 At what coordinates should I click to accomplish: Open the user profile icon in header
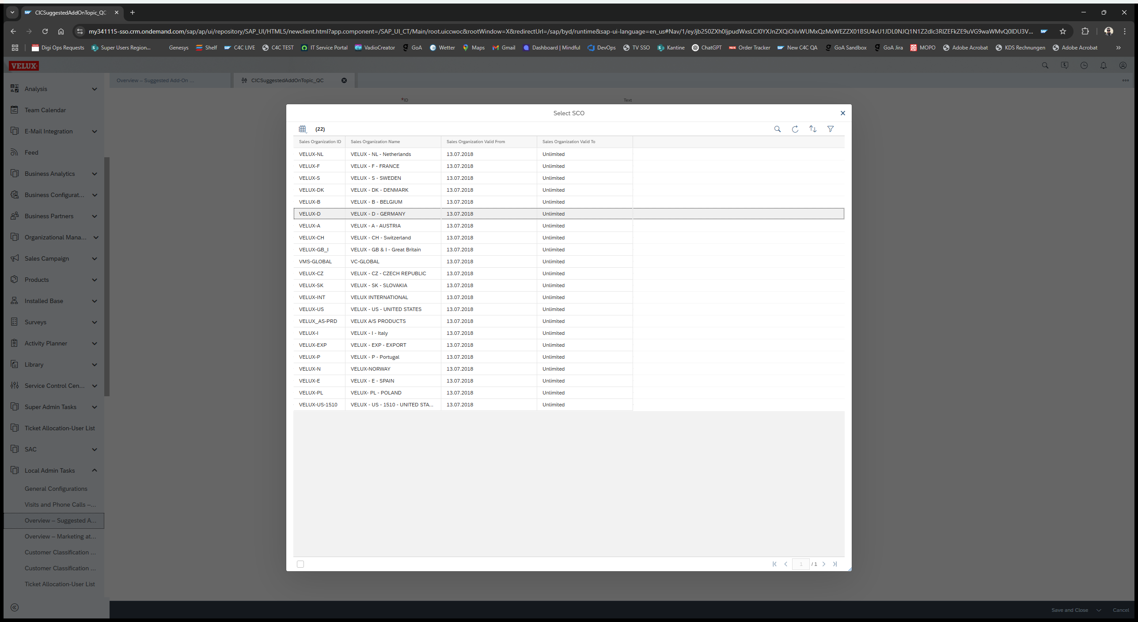click(1123, 65)
